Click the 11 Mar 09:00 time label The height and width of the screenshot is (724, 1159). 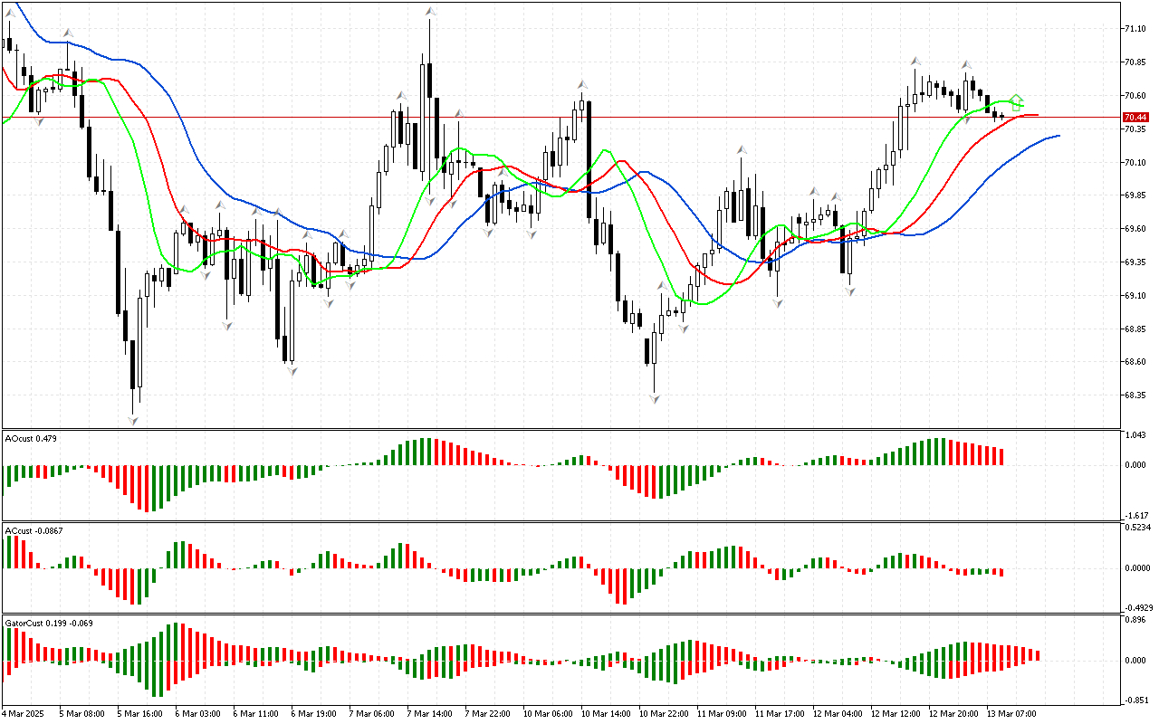point(723,714)
